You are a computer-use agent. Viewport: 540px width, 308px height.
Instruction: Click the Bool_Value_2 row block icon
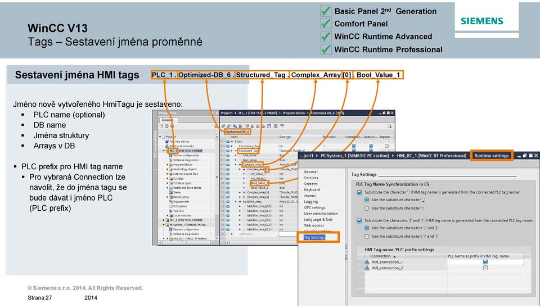(x=228, y=188)
